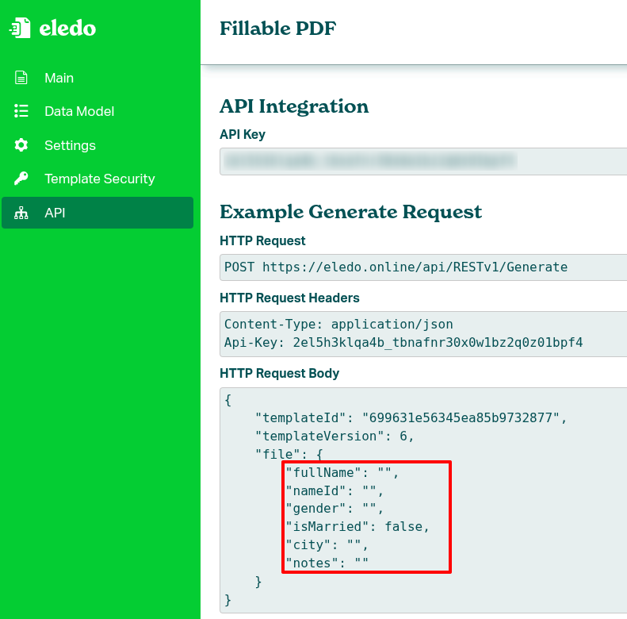Image resolution: width=627 pixels, height=619 pixels.
Task: Click the eledo logo icon
Action: [x=20, y=29]
